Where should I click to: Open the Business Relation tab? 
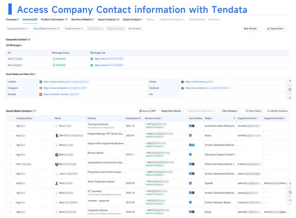pos(83,19)
